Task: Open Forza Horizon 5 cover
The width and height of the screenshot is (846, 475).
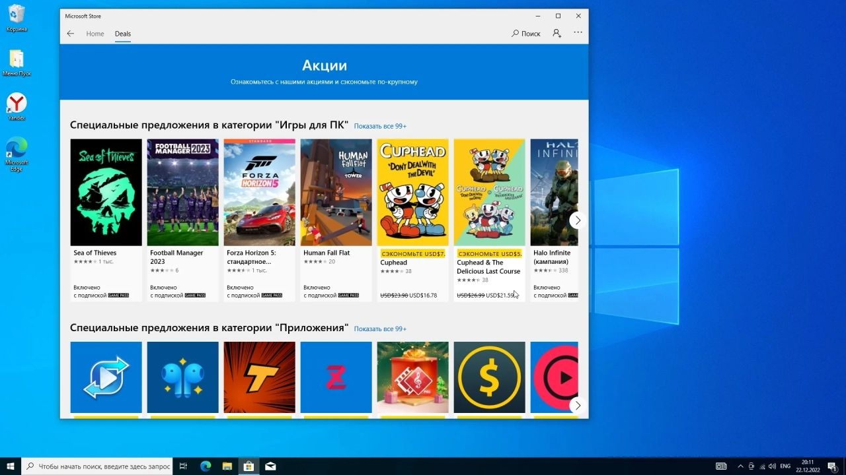Action: 260,192
